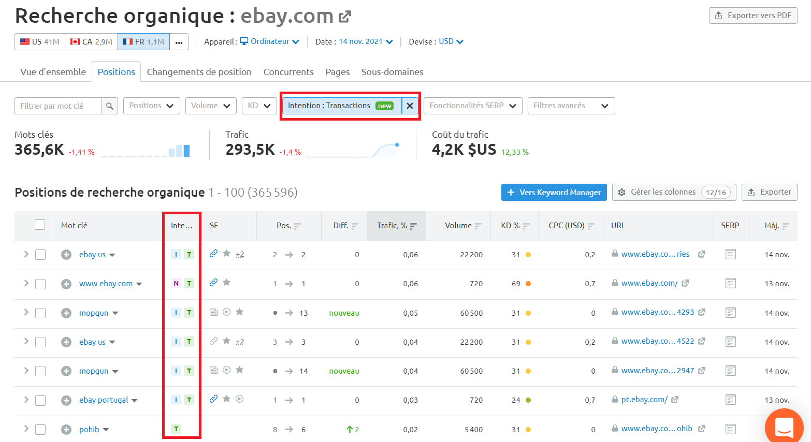The width and height of the screenshot is (811, 442).
Task: Click the search magnifier in the keyword filter
Action: [109, 106]
